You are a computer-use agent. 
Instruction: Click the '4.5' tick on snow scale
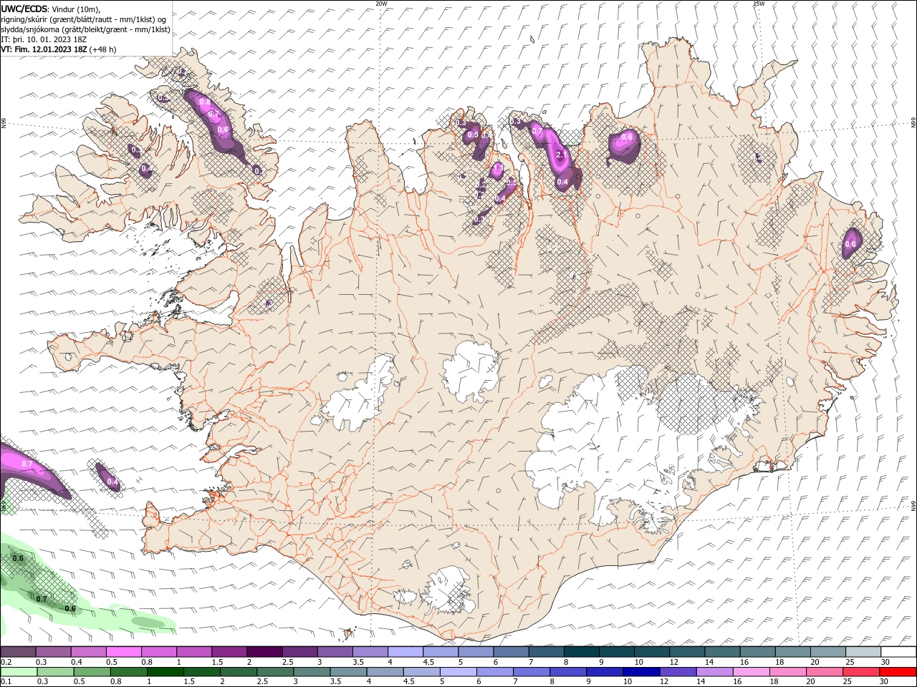tap(428, 662)
